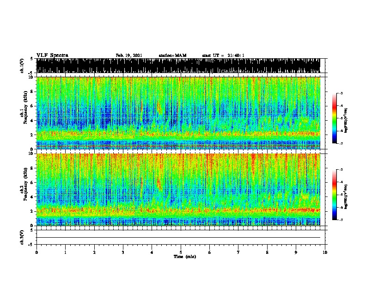Click time-axis tick label "3"
Viewport: 366px width, 283px height.
click(123, 252)
